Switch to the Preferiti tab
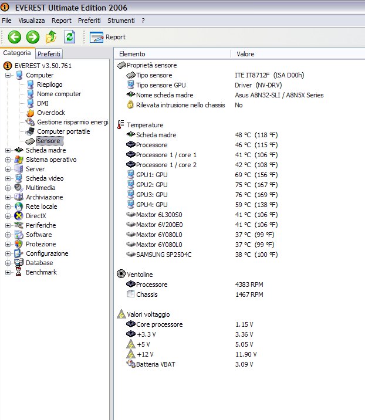Screen dimensions: 365x420 [x=49, y=54]
